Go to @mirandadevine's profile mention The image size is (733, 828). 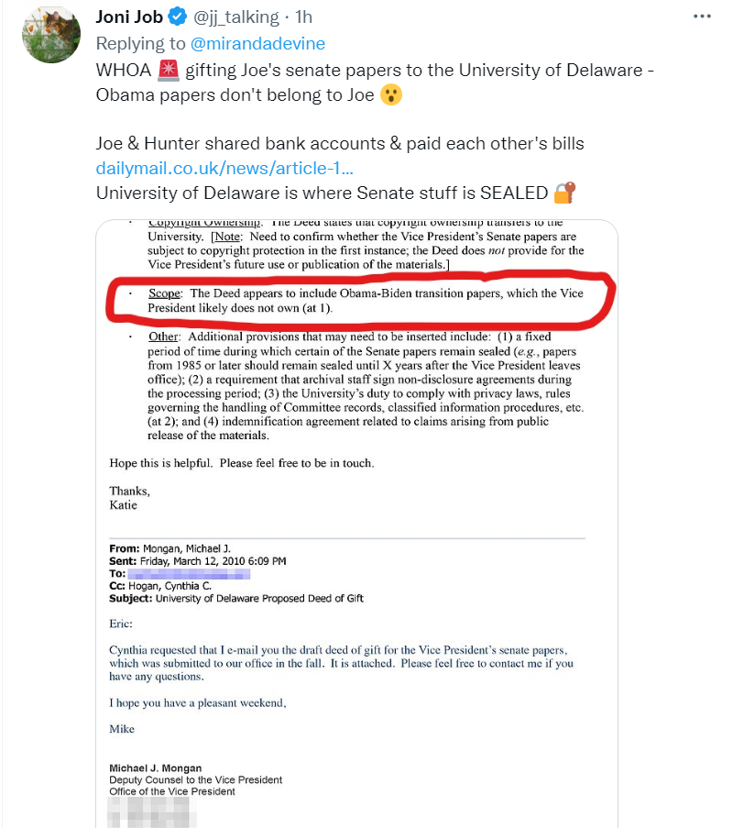[257, 43]
